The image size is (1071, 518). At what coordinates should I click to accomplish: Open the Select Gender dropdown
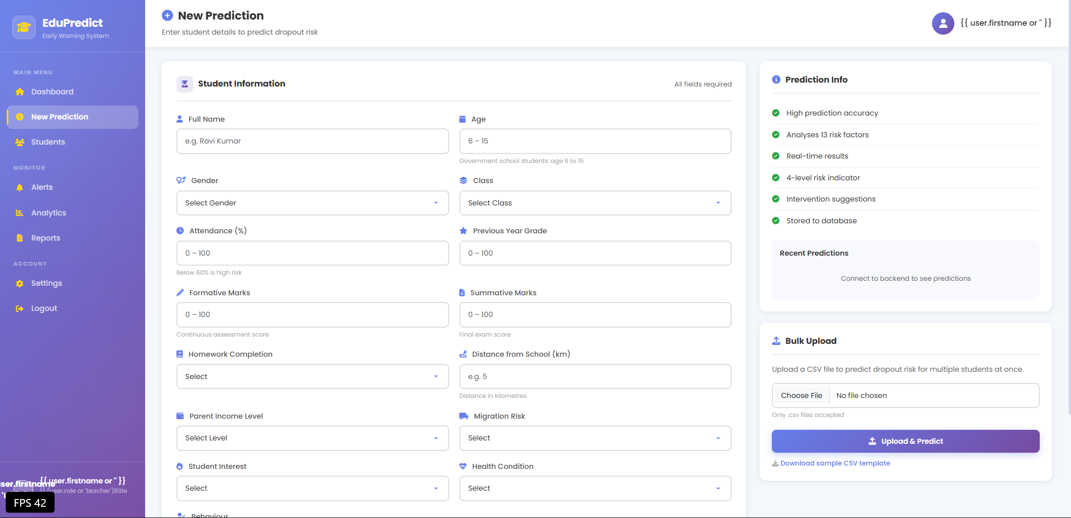[x=313, y=203]
